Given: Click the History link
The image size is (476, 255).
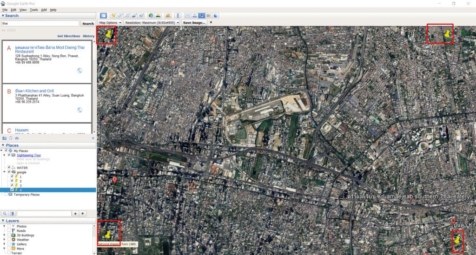Looking at the screenshot, I should pyautogui.click(x=89, y=36).
